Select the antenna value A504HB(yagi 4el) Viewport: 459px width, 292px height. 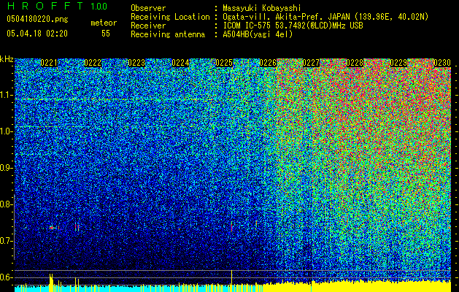tap(258, 34)
